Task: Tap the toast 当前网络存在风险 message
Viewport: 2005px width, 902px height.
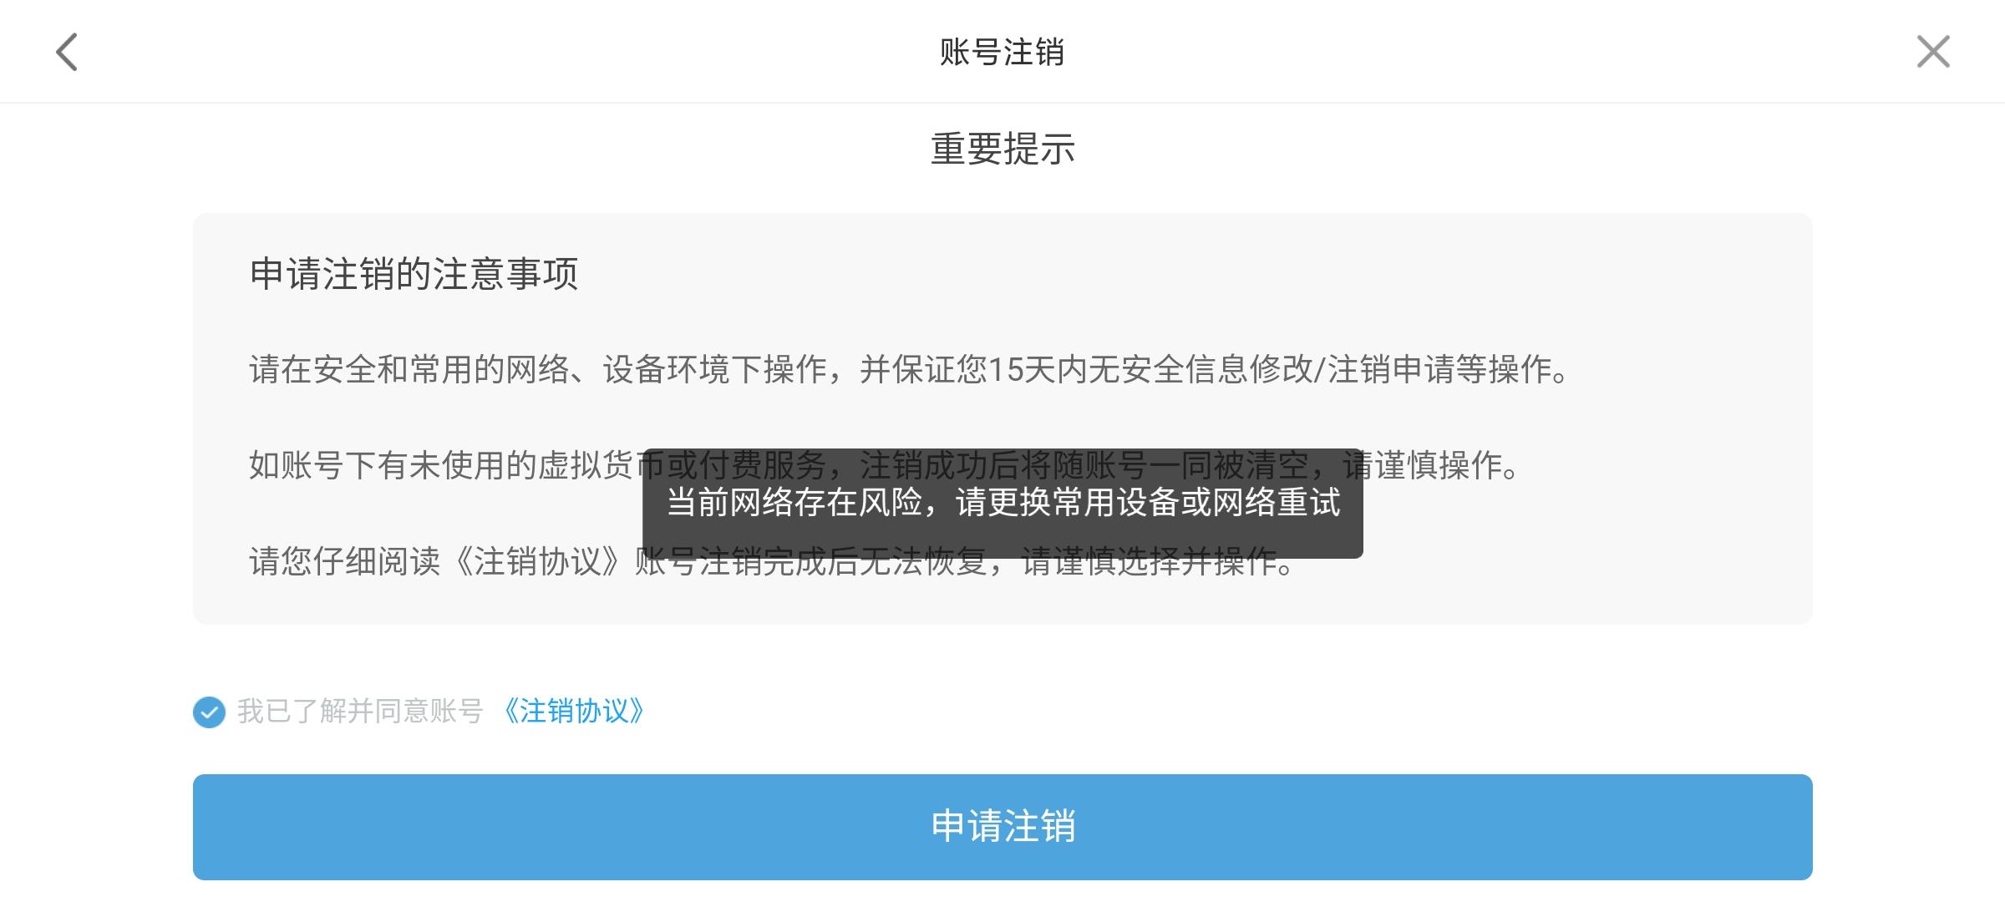Action: [1002, 503]
